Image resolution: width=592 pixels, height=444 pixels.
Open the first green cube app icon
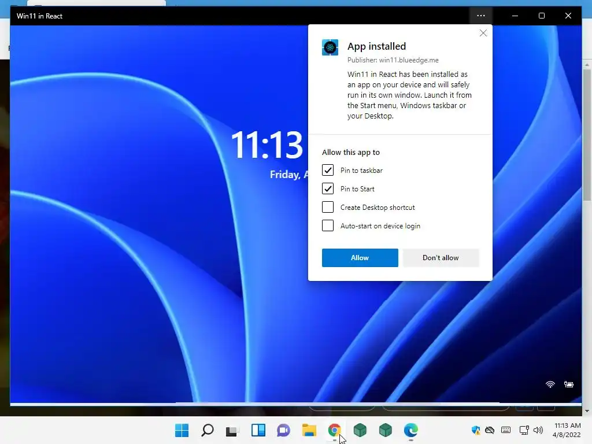click(360, 430)
